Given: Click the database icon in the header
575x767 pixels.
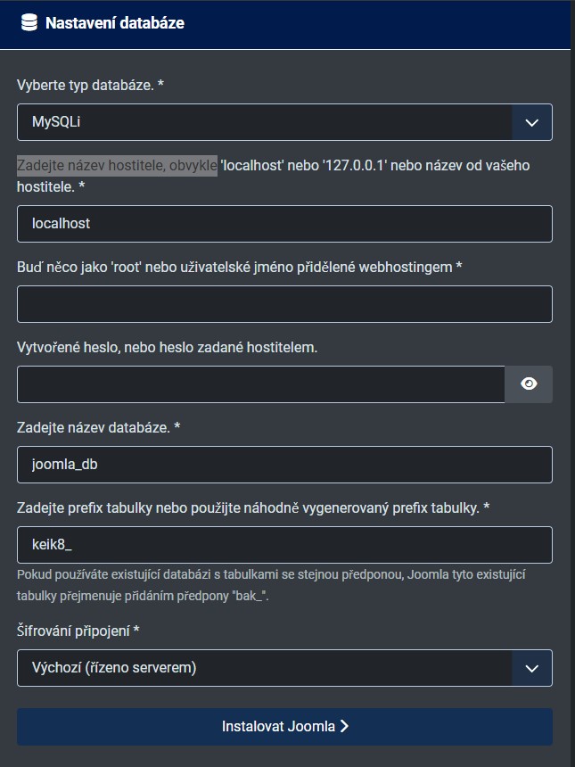Looking at the screenshot, I should (x=29, y=23).
